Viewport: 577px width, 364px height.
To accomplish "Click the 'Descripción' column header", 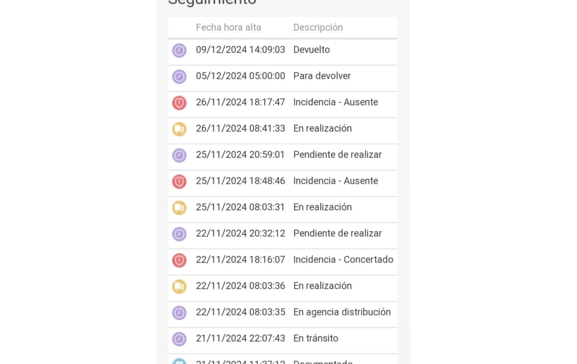I will click(318, 27).
